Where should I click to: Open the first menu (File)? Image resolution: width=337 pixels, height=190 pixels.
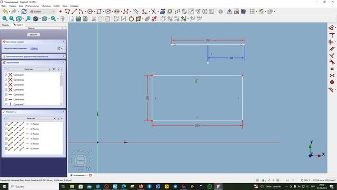4,6
